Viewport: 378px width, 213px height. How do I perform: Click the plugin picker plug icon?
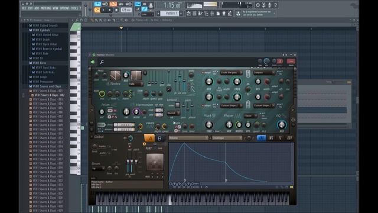[x=224, y=14]
